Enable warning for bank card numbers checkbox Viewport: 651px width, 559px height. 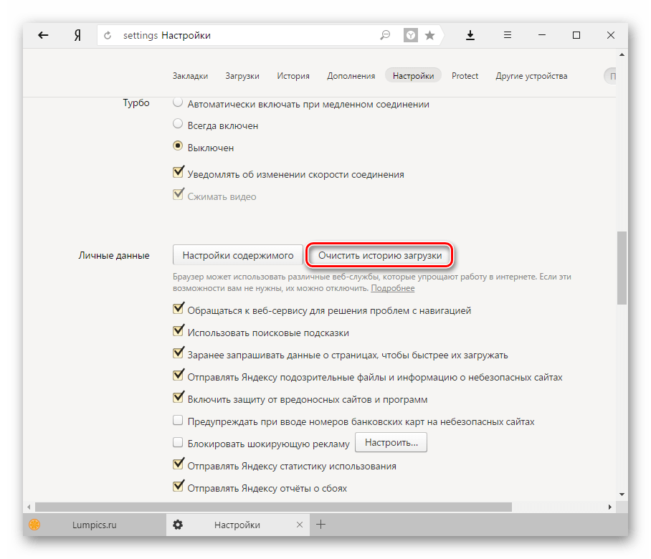(178, 421)
